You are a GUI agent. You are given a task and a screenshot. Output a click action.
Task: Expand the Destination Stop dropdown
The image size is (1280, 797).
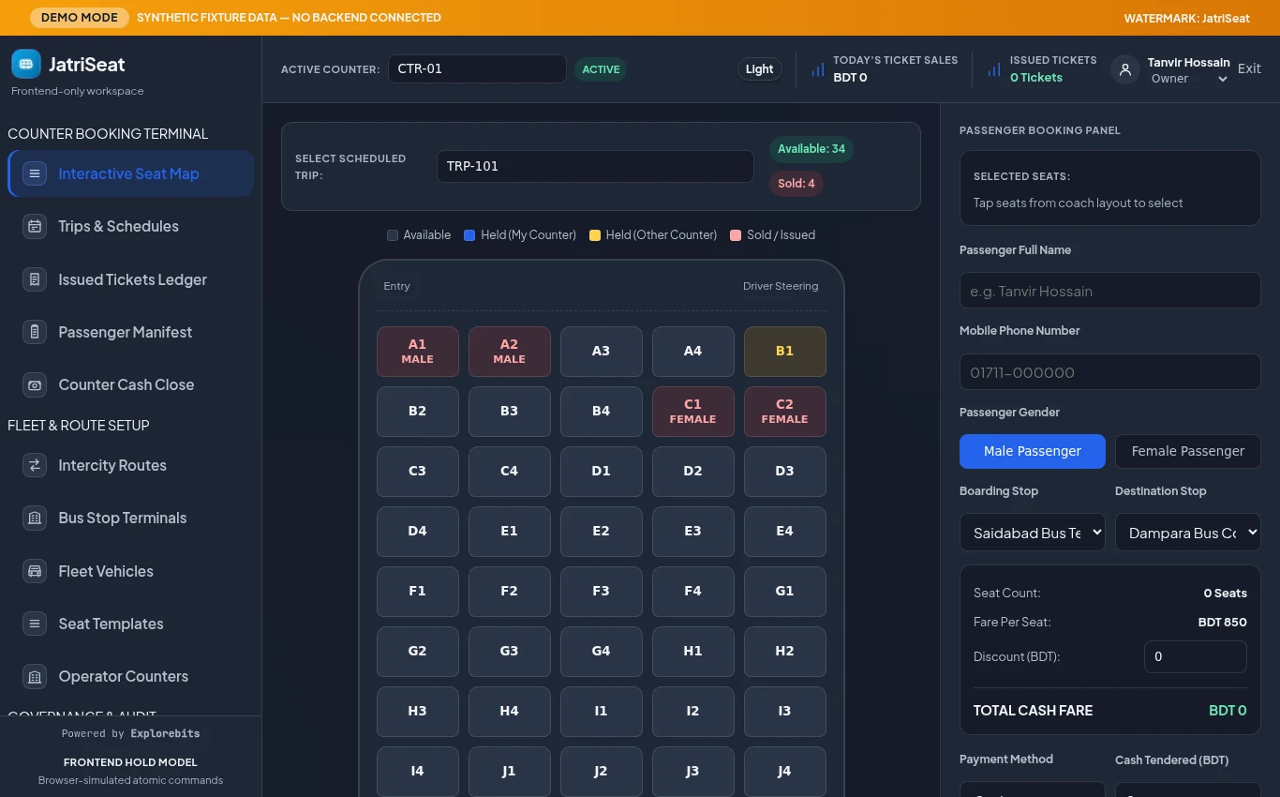(1187, 533)
